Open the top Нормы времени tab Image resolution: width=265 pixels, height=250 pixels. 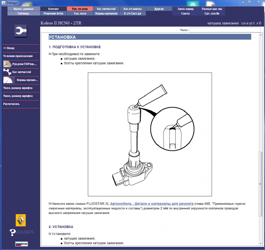tap(106, 13)
